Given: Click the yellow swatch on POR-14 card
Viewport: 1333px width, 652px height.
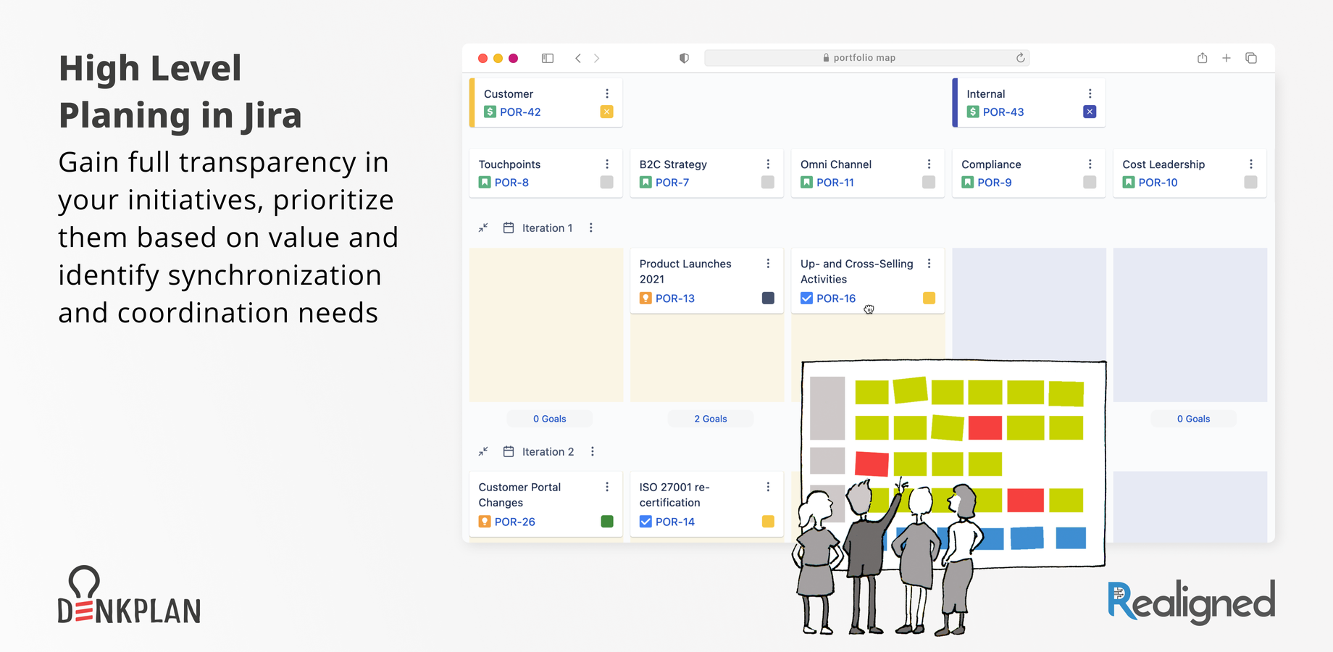Looking at the screenshot, I should tap(768, 522).
